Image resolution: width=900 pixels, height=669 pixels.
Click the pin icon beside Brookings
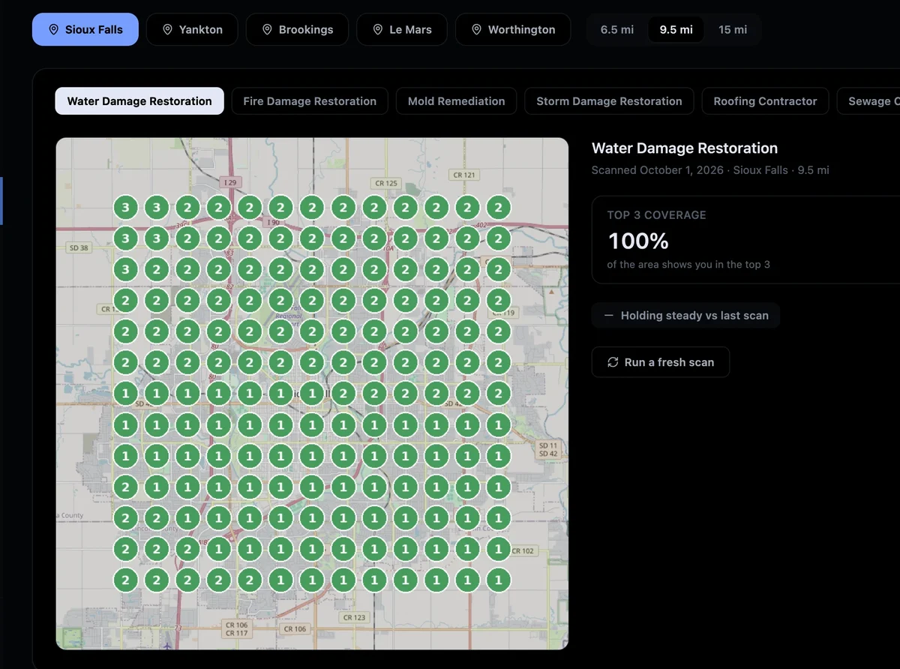coord(267,29)
